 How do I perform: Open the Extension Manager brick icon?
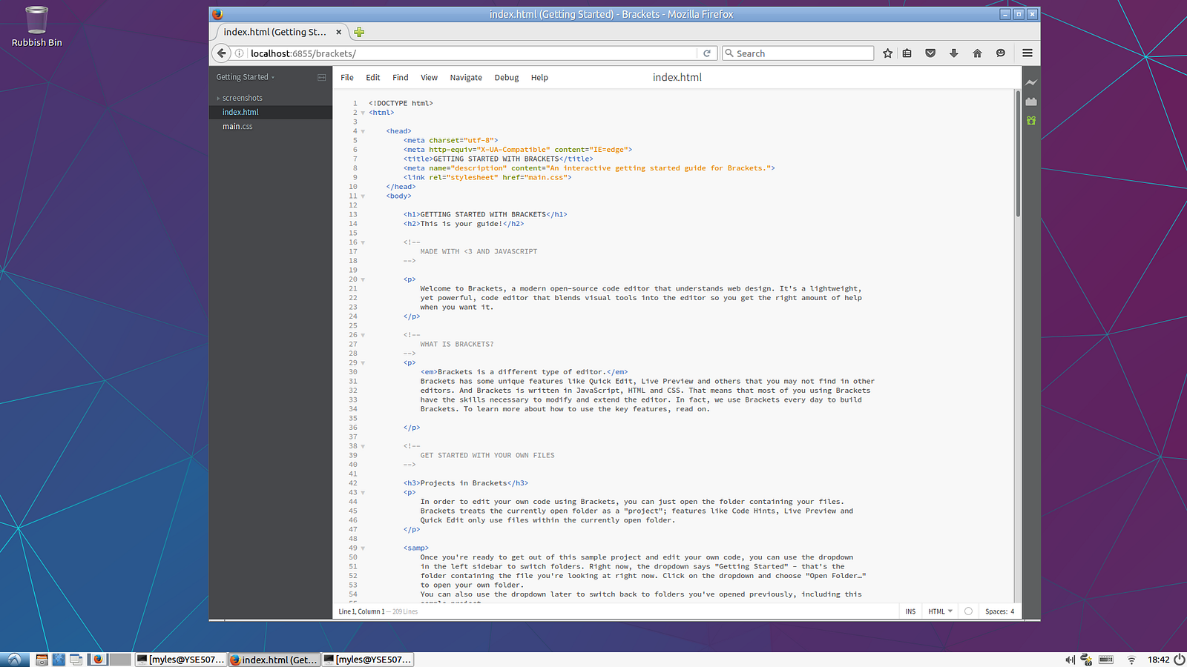point(1031,102)
